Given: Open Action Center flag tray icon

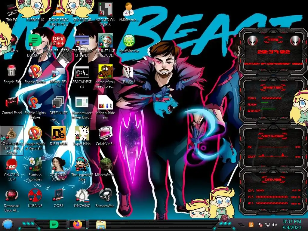Looking at the screenshot, I should (x=260, y=224).
